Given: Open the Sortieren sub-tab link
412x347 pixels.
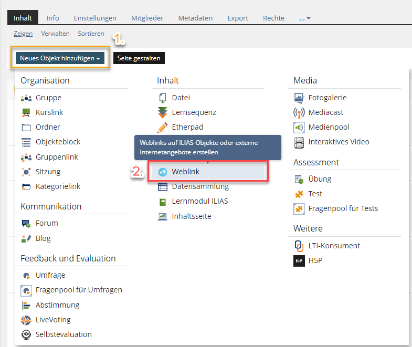Looking at the screenshot, I should coord(91,34).
